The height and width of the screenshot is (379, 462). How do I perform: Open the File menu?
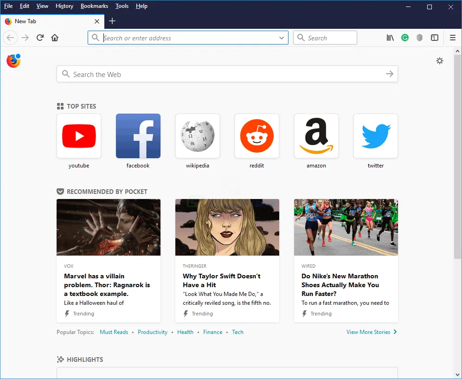[x=8, y=6]
